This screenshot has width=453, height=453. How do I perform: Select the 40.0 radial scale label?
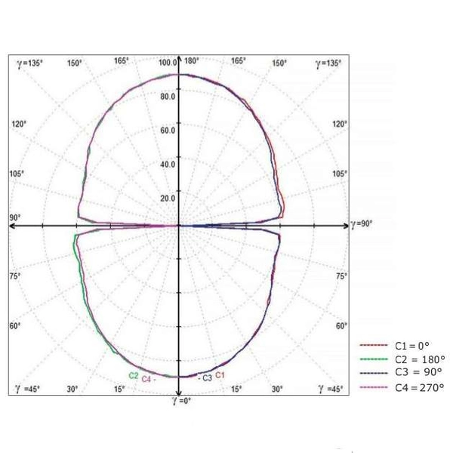click(168, 164)
